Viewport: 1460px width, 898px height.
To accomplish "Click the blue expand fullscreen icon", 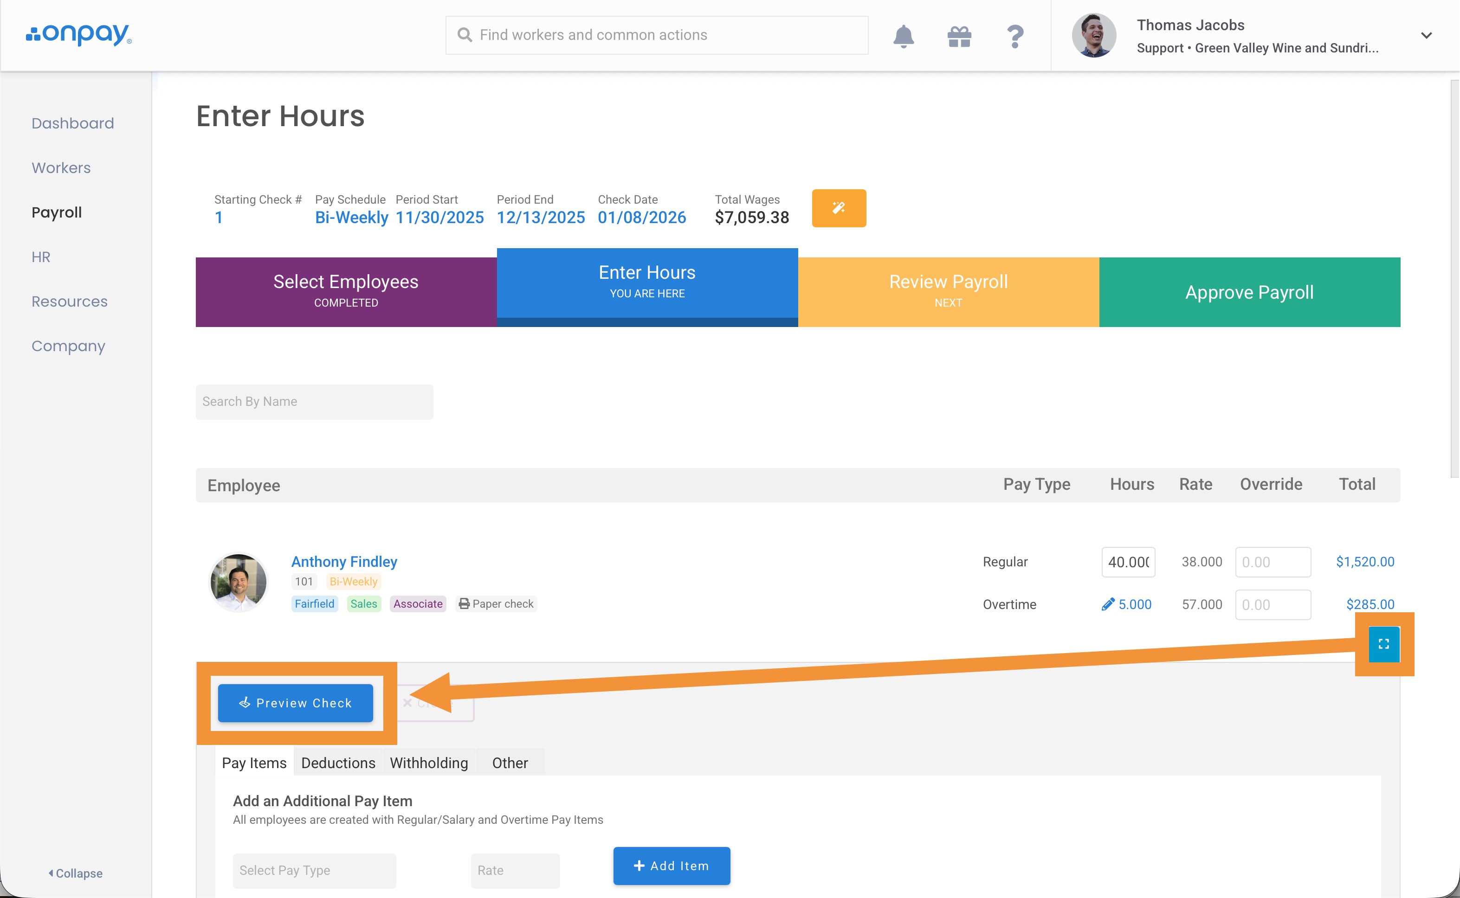I will click(1383, 644).
